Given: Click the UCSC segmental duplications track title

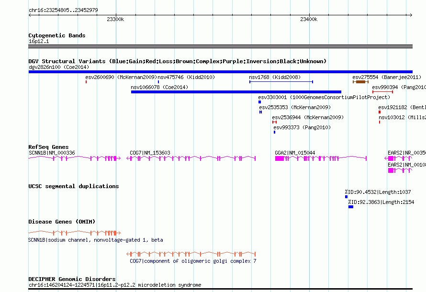Looking at the screenshot, I should click(x=74, y=186).
